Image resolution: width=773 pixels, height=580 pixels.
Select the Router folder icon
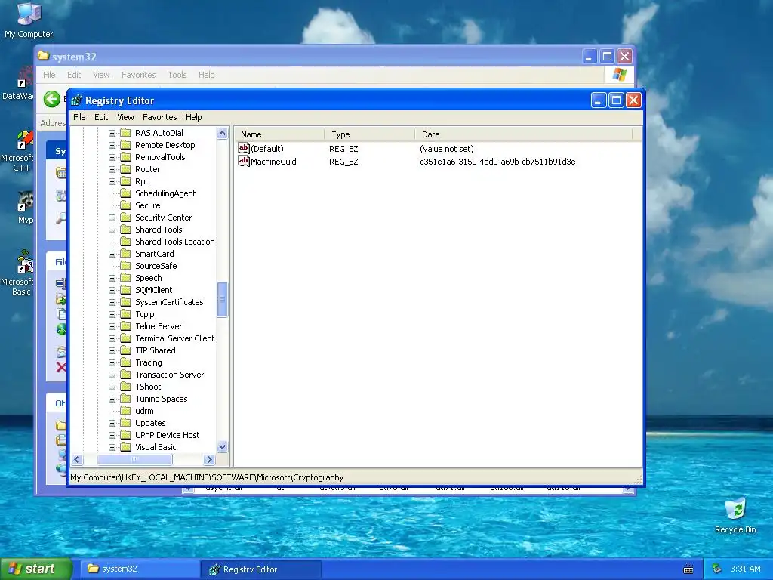pos(126,169)
